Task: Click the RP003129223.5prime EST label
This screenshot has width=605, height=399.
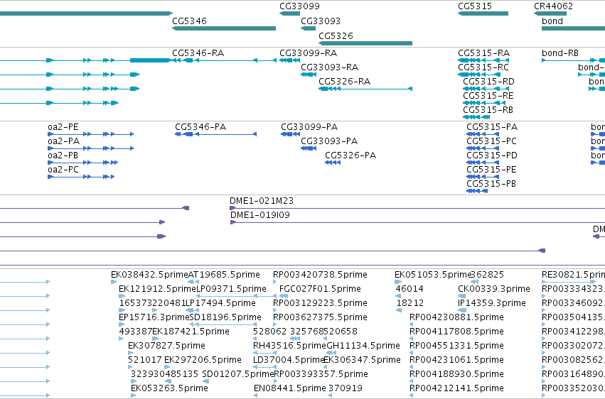Action: click(x=320, y=303)
